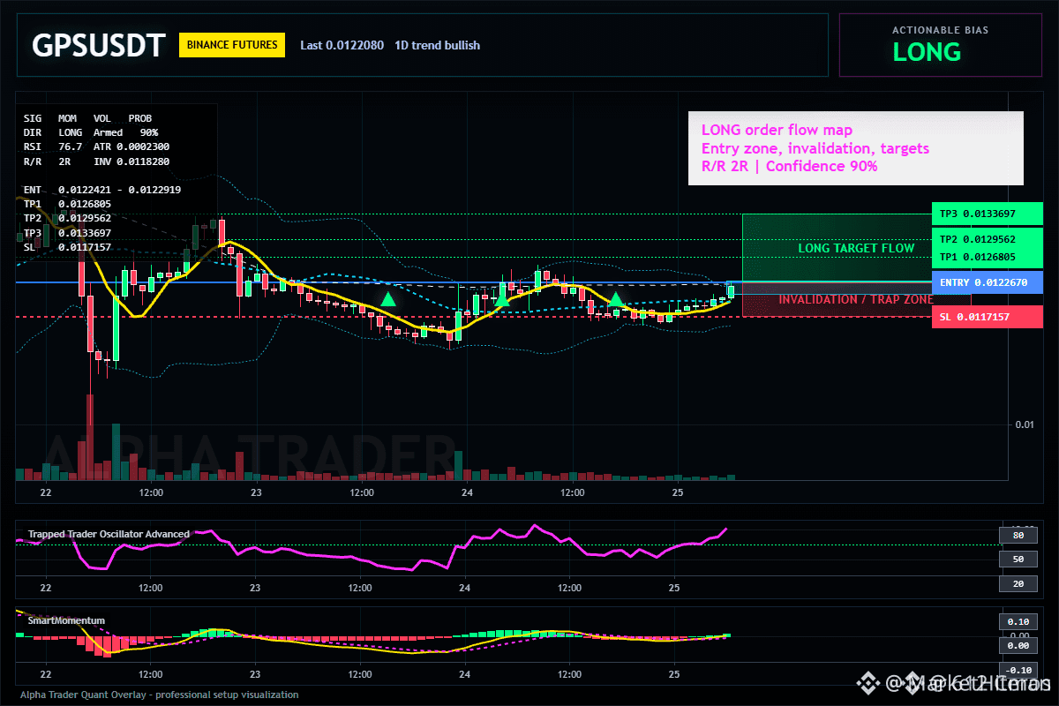The image size is (1059, 706).
Task: Click the Last 0.0122080 price readout
Action: (342, 45)
